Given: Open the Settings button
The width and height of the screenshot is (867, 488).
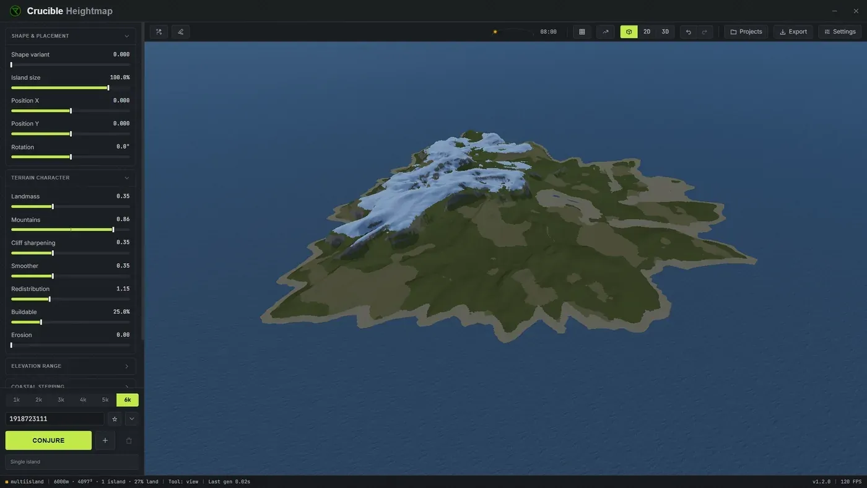Looking at the screenshot, I should point(840,32).
